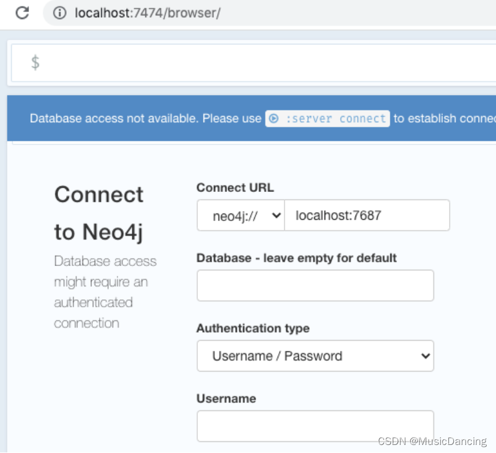This screenshot has width=496, height=453.
Task: Focus the Cypher command editor line
Action: point(254,63)
